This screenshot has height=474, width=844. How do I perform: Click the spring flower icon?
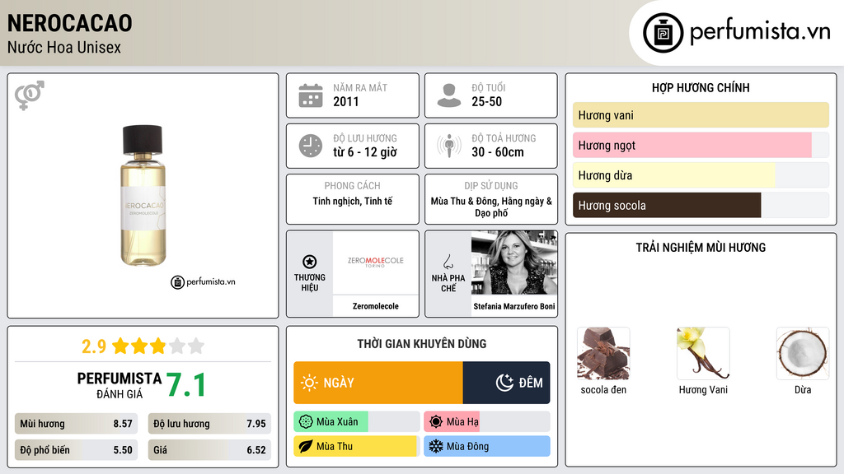(306, 422)
